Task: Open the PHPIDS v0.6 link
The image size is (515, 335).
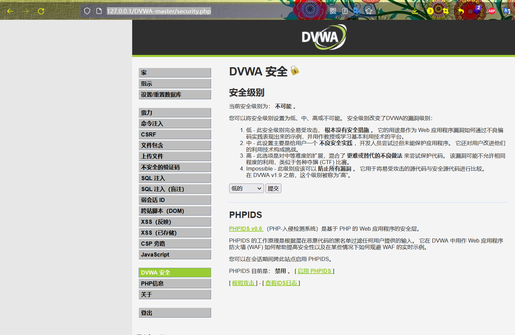Action: coord(246,229)
